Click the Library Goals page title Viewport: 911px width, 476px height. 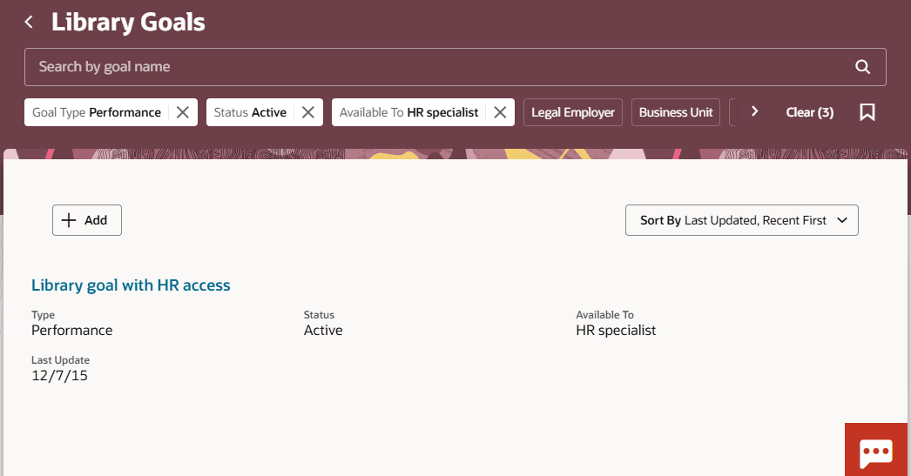click(128, 22)
